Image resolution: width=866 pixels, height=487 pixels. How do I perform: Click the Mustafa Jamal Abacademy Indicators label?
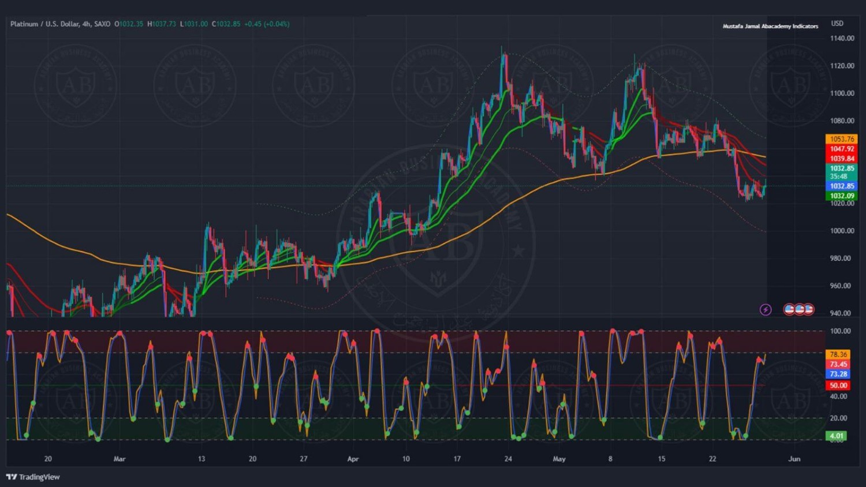click(x=770, y=26)
